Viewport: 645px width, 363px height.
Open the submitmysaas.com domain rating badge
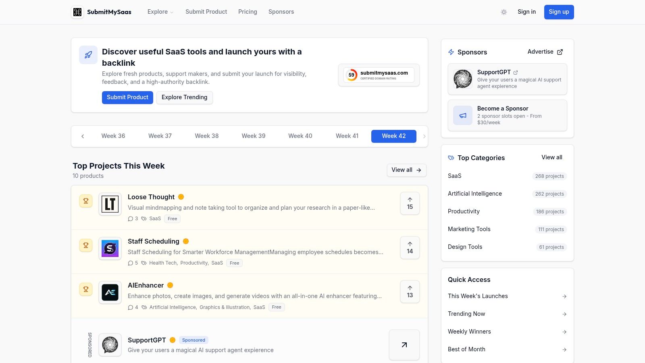379,75
